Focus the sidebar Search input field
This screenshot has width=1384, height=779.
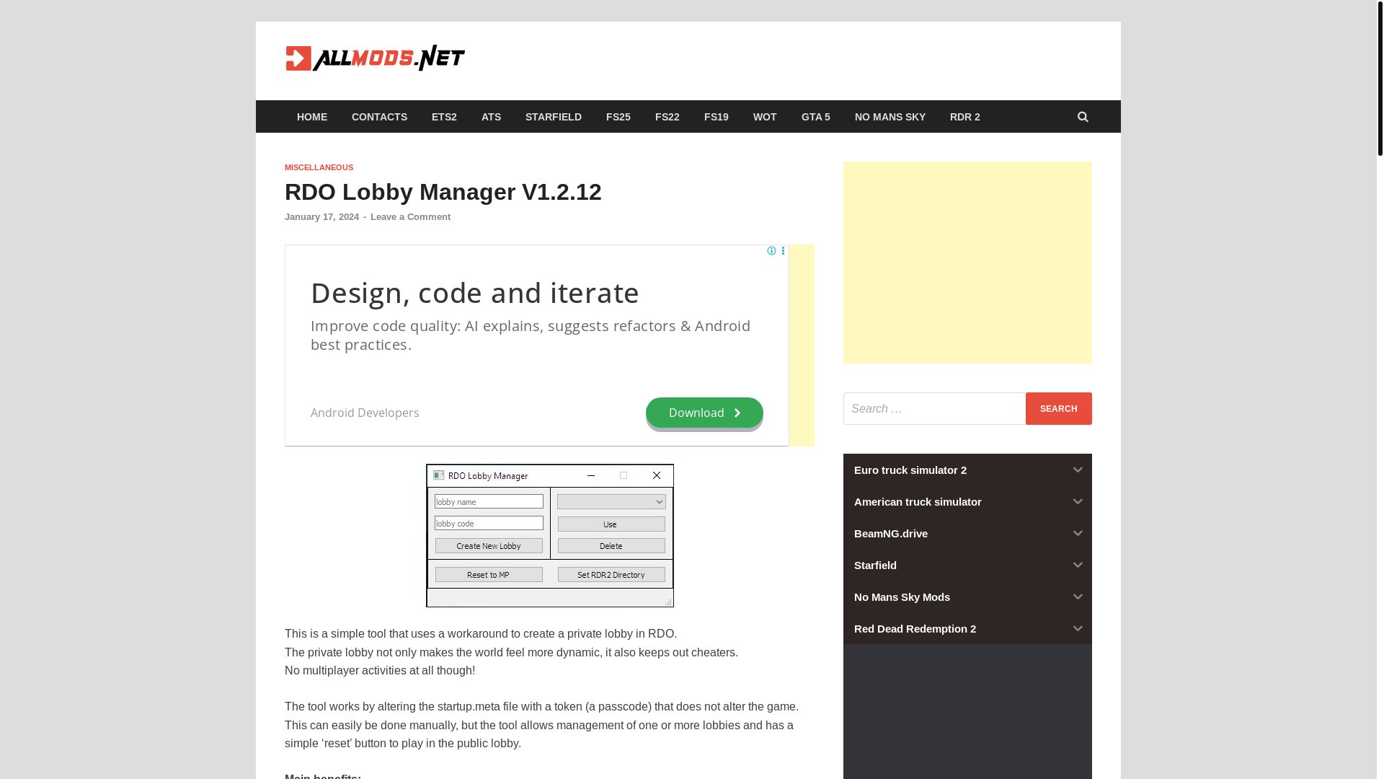pos(934,409)
